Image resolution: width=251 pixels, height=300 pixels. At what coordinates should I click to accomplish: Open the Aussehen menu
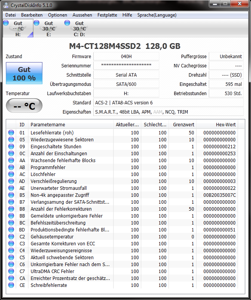(82, 15)
